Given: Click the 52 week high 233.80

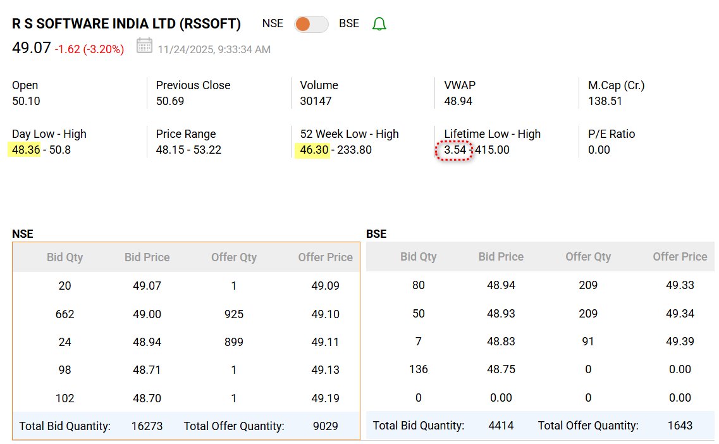Looking at the screenshot, I should (355, 150).
